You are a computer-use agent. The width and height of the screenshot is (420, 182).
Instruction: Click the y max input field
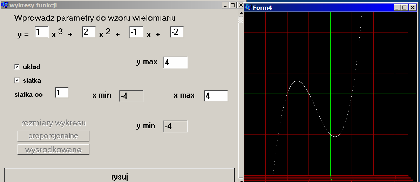click(x=175, y=63)
